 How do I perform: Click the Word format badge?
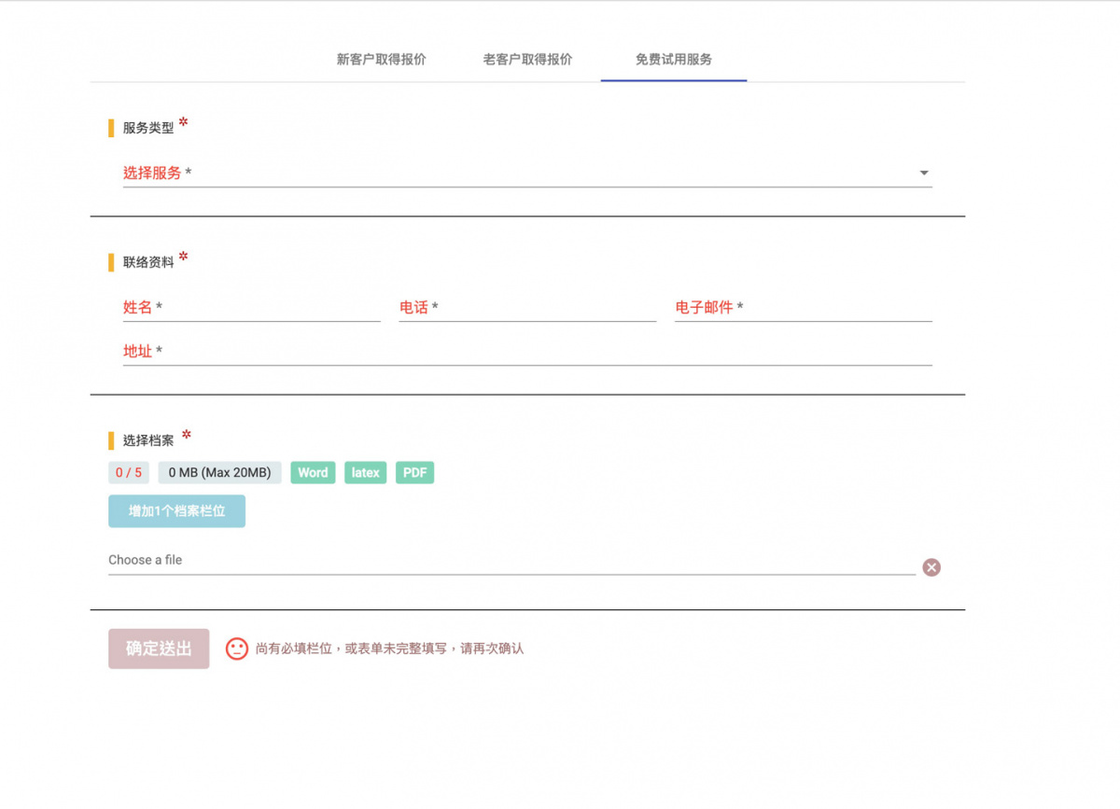313,473
